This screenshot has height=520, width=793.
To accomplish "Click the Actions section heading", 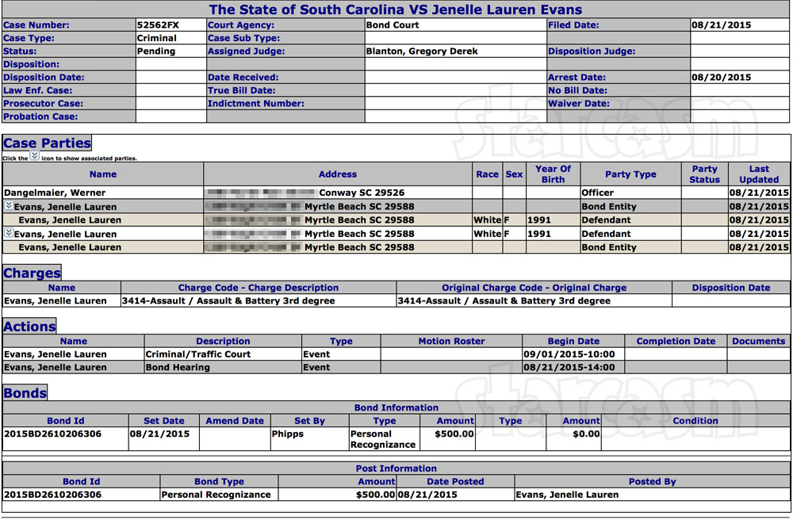I will coord(29,327).
